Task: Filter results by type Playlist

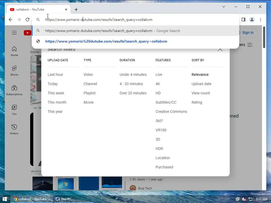Action: tap(89, 93)
